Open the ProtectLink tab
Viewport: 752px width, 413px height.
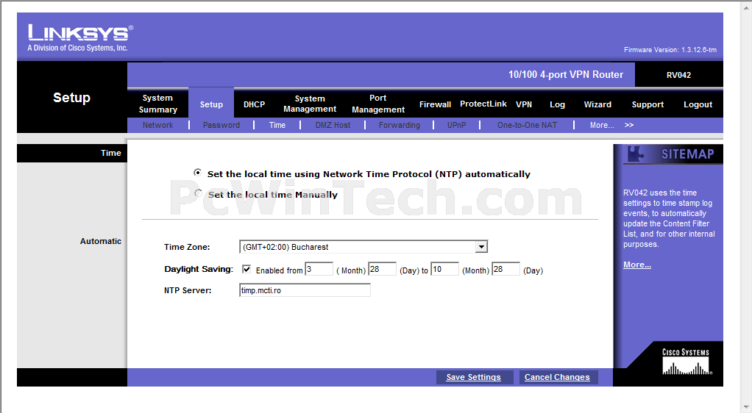483,104
